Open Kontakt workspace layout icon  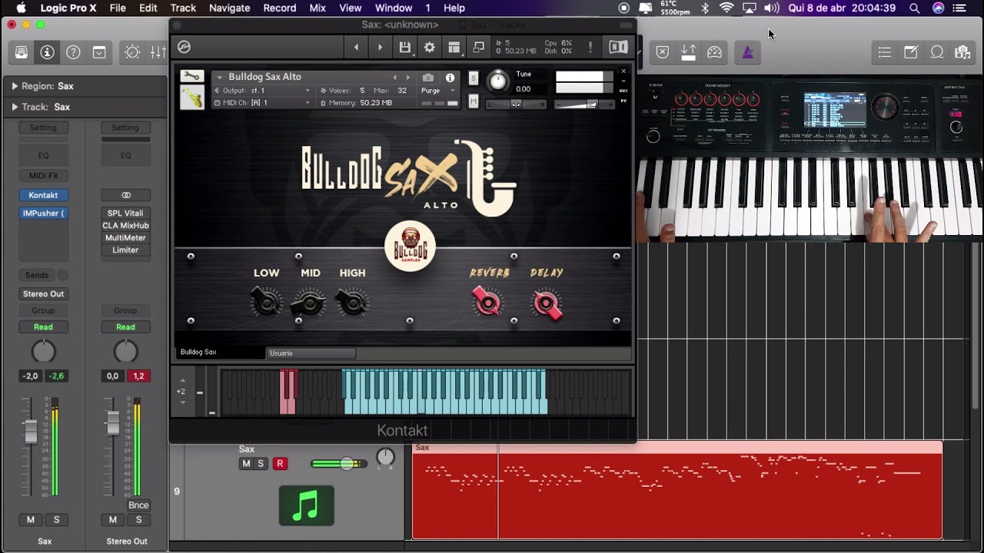point(454,48)
